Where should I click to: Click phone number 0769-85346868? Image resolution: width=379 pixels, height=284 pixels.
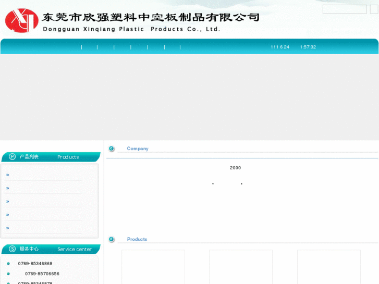click(35, 264)
